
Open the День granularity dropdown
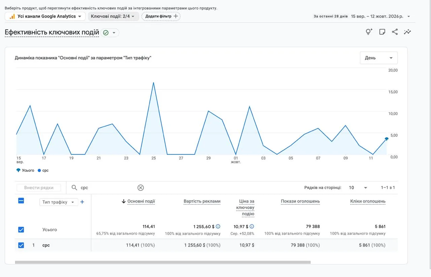coord(379,58)
